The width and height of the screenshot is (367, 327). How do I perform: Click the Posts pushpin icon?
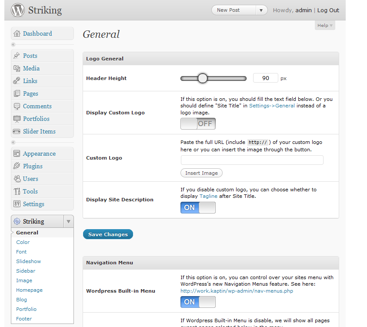(17, 56)
